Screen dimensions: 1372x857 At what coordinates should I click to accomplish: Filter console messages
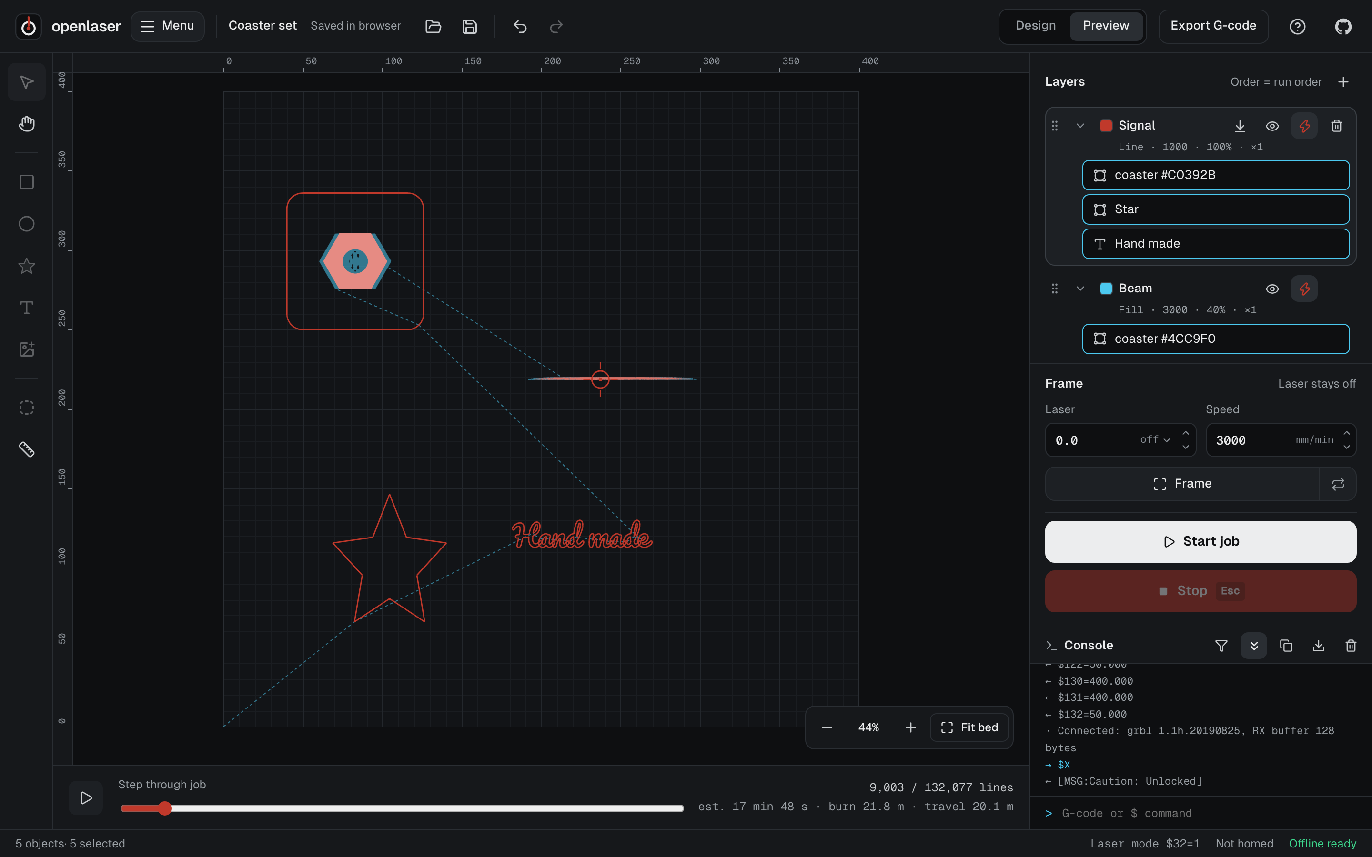coord(1221,646)
